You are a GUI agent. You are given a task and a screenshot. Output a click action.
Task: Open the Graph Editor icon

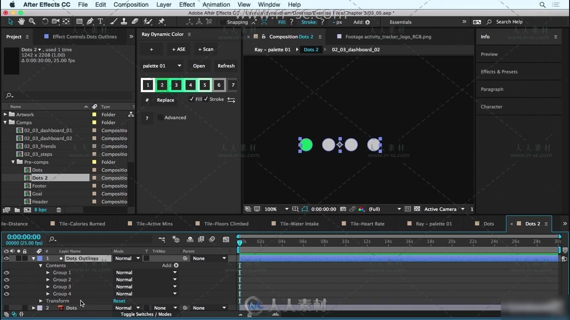pyautogui.click(x=226, y=240)
